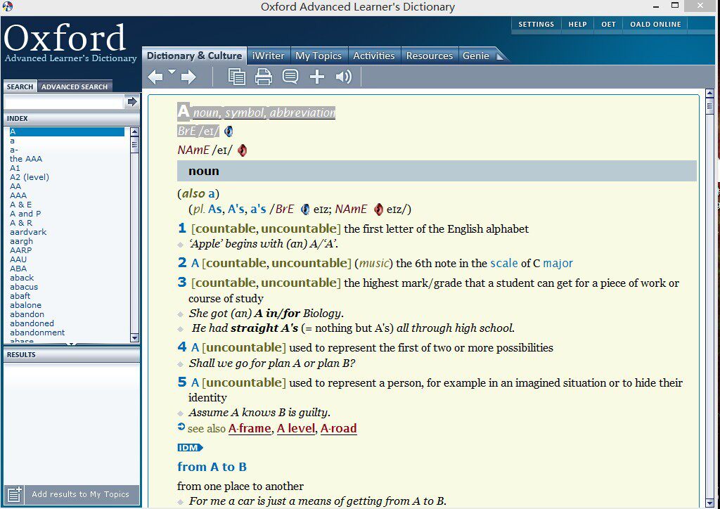Image resolution: width=720 pixels, height=509 pixels.
Task: Submit search with the arrow button
Action: tap(132, 101)
